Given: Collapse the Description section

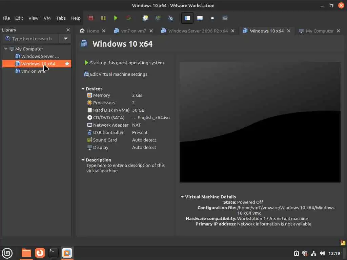Looking at the screenshot, I should click(x=83, y=160).
